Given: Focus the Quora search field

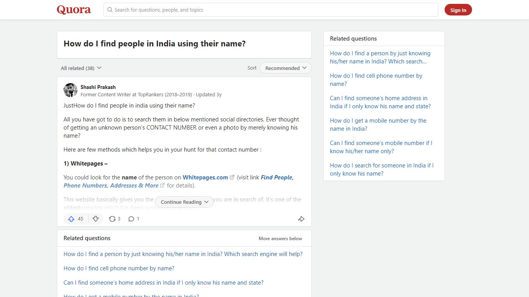Looking at the screenshot, I should [x=271, y=10].
